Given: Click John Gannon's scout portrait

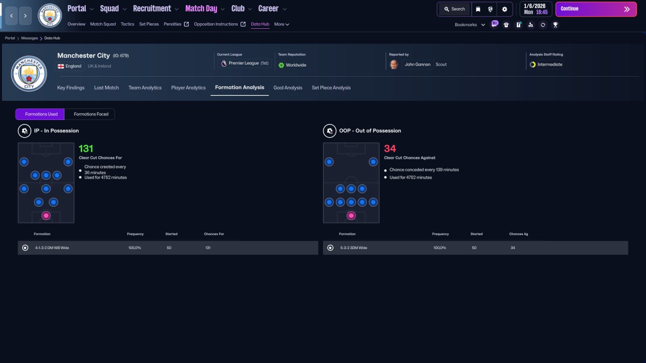Looking at the screenshot, I should tap(394, 65).
